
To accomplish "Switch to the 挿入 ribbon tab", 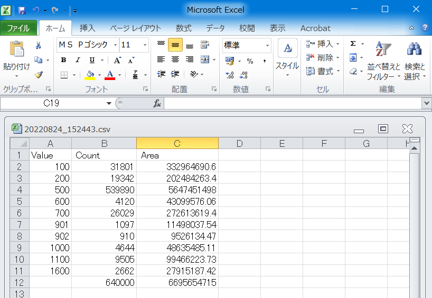I will coord(87,28).
